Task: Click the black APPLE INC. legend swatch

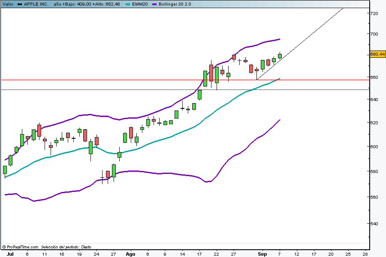Action: click(x=19, y=4)
